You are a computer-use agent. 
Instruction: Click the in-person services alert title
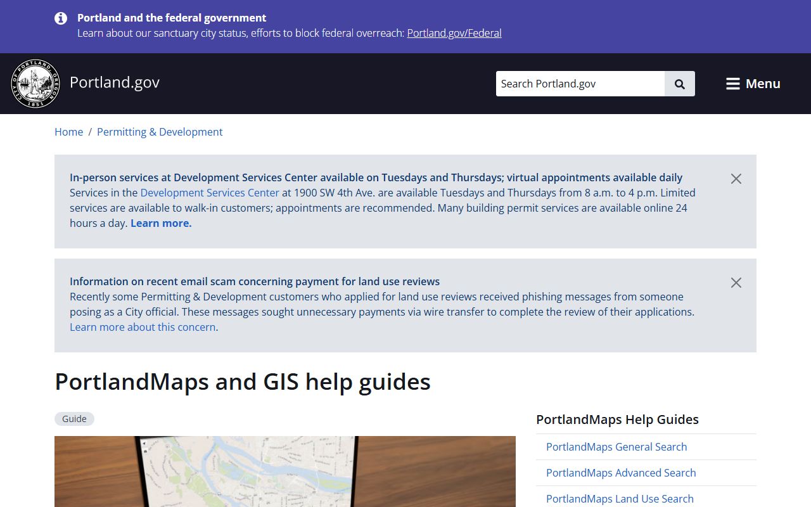(x=376, y=177)
